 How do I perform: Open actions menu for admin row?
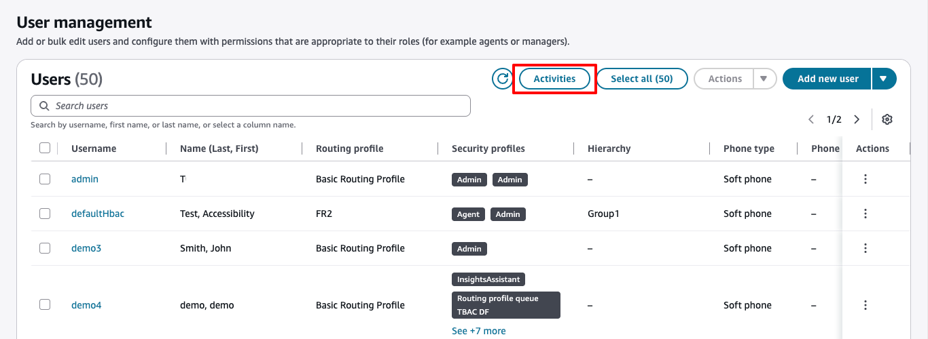coord(865,179)
